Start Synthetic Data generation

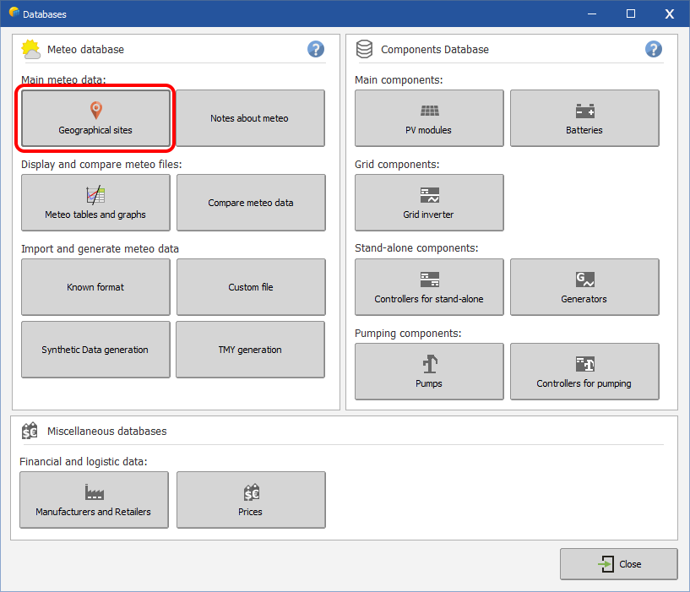coord(95,350)
